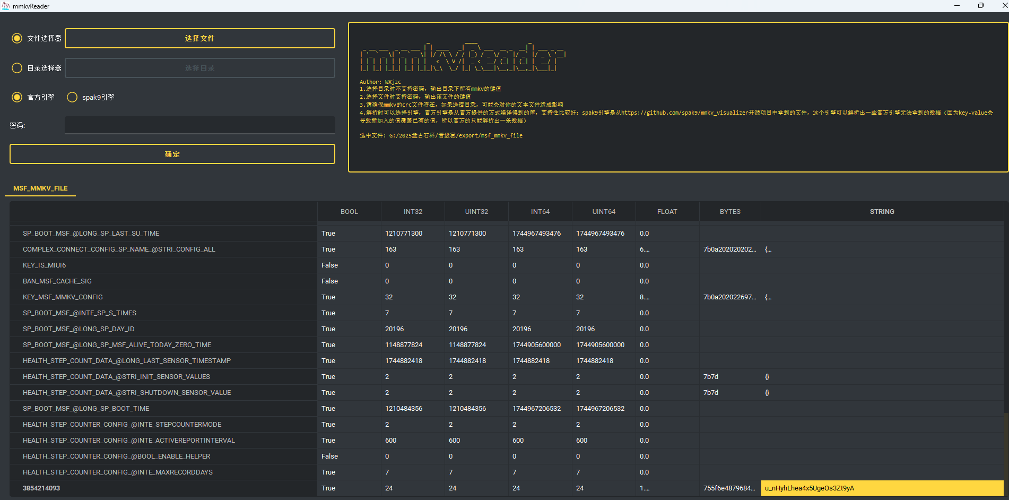Screen dimensions: 1009x500
Task: Click the Author: WXjzc line in log
Action: pyautogui.click(x=380, y=82)
